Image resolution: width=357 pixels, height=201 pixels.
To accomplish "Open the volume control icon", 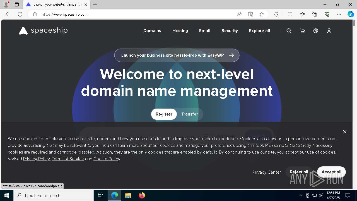I will [321, 195].
